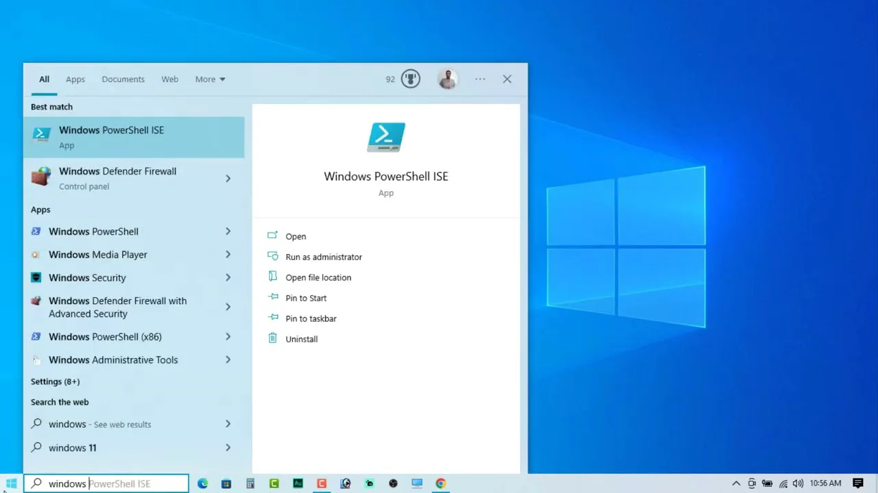The image size is (878, 493).
Task: Open the notification action center icon
Action: 857,483
